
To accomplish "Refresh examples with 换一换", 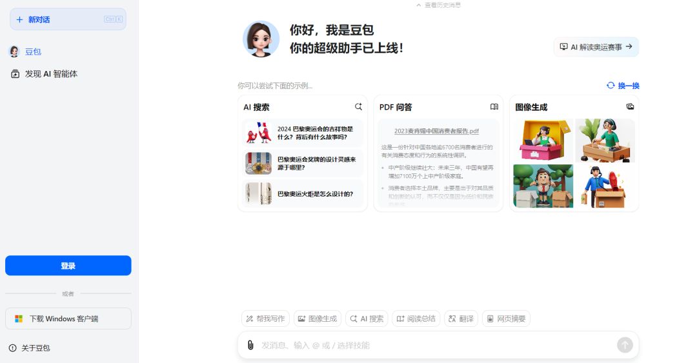I will click(x=623, y=85).
